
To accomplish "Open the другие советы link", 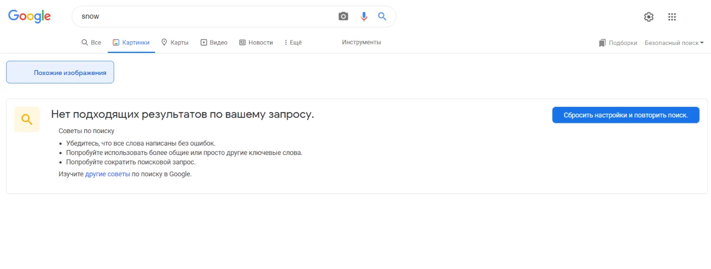I will click(x=107, y=174).
